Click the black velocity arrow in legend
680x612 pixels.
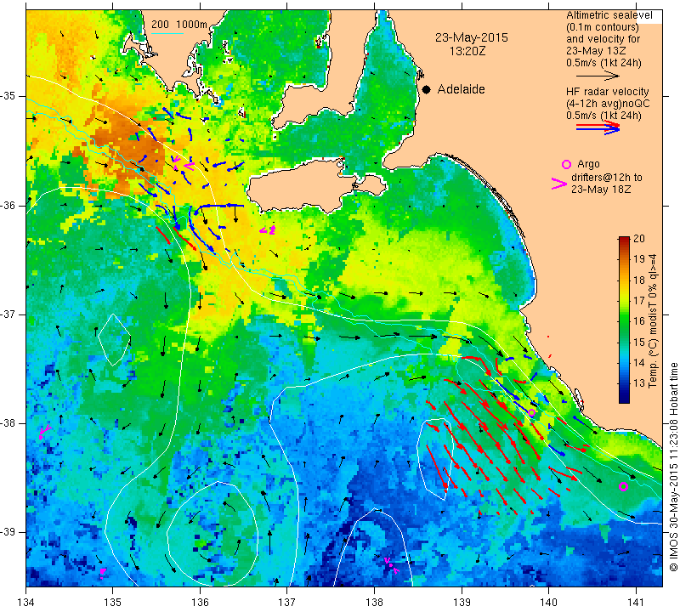[x=598, y=76]
